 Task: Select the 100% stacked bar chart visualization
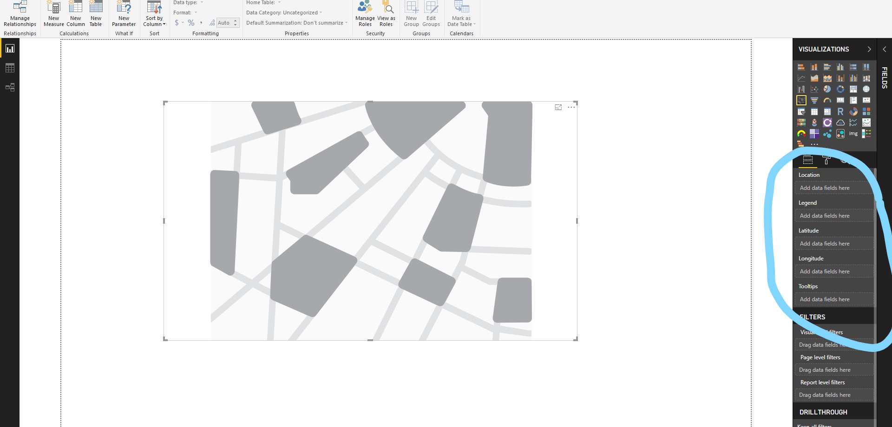click(x=853, y=67)
